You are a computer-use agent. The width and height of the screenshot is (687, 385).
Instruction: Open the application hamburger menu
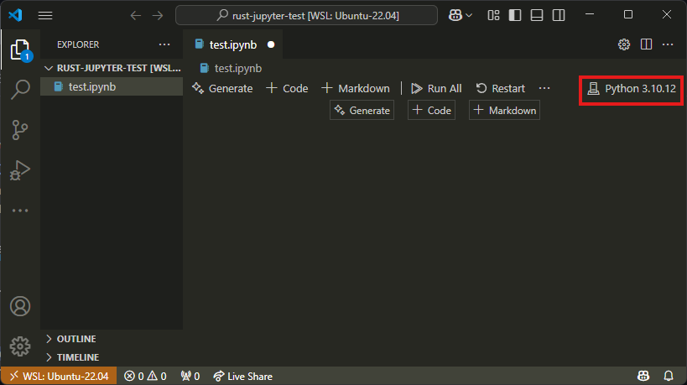(45, 15)
